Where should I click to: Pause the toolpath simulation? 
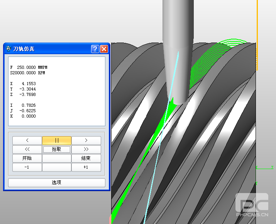point(57,140)
